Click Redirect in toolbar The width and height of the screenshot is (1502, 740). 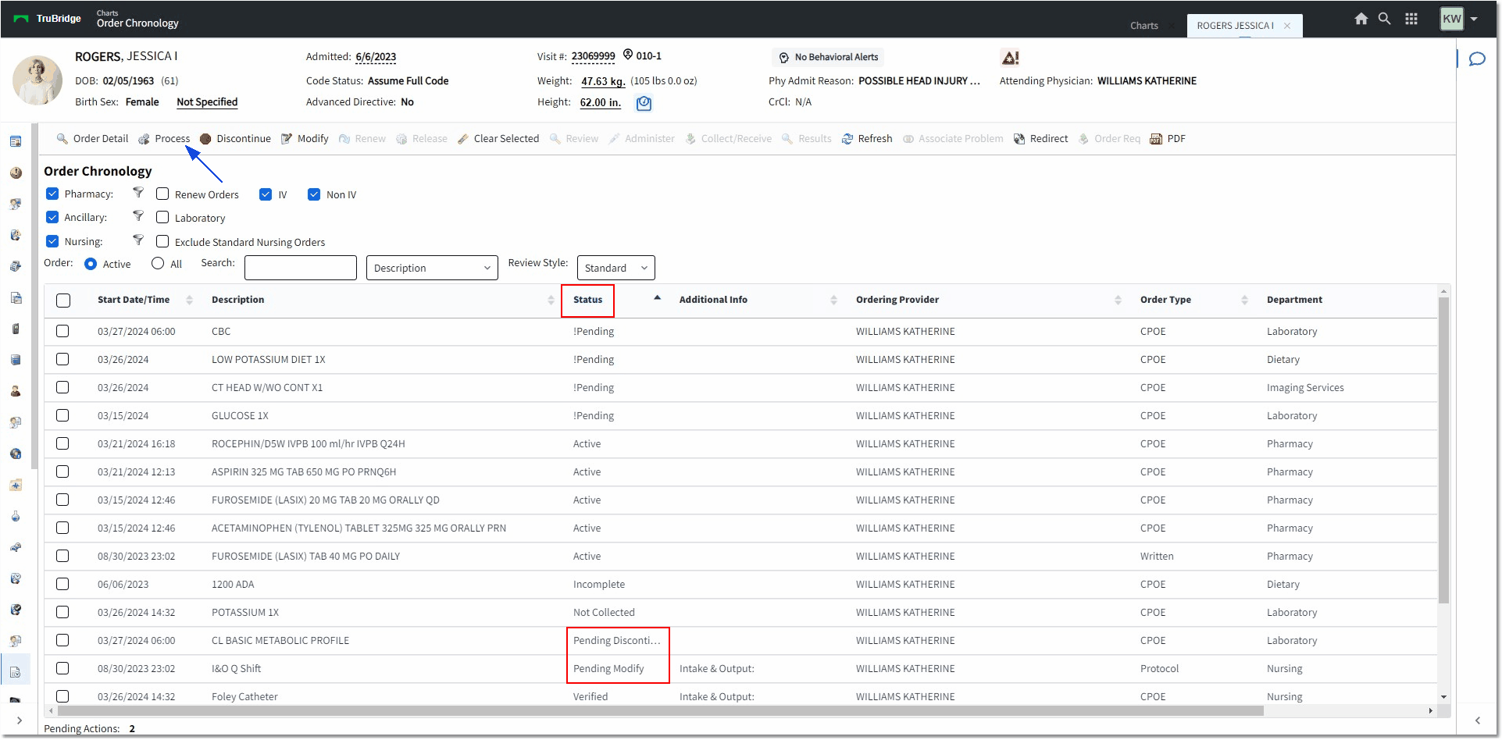[x=1040, y=139]
